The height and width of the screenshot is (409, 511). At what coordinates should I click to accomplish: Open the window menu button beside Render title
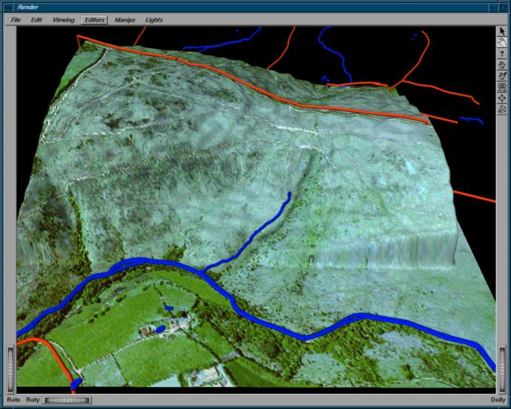point(9,6)
